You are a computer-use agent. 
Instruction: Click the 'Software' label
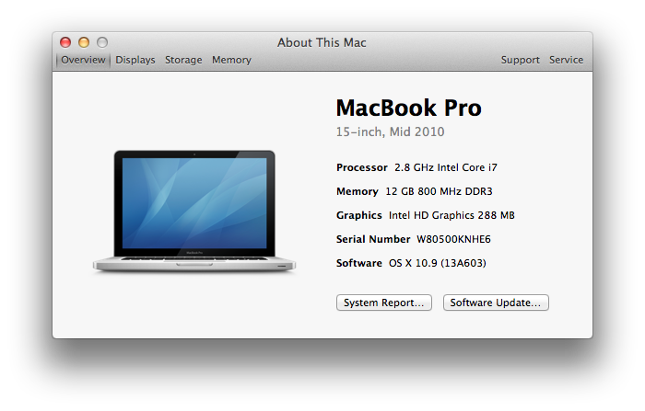coord(358,263)
